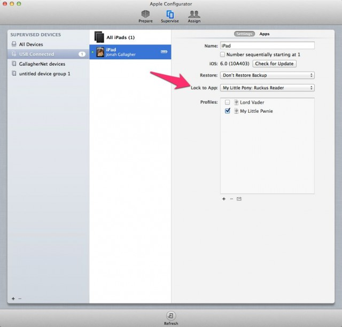The height and width of the screenshot is (327, 342).
Task: Switch to the Assign section
Action: 194,17
